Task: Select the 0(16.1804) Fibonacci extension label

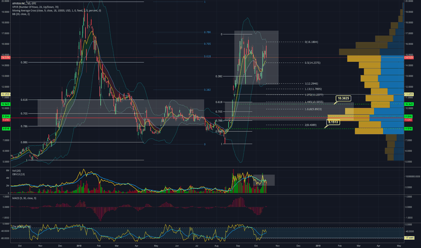Action: click(x=311, y=42)
